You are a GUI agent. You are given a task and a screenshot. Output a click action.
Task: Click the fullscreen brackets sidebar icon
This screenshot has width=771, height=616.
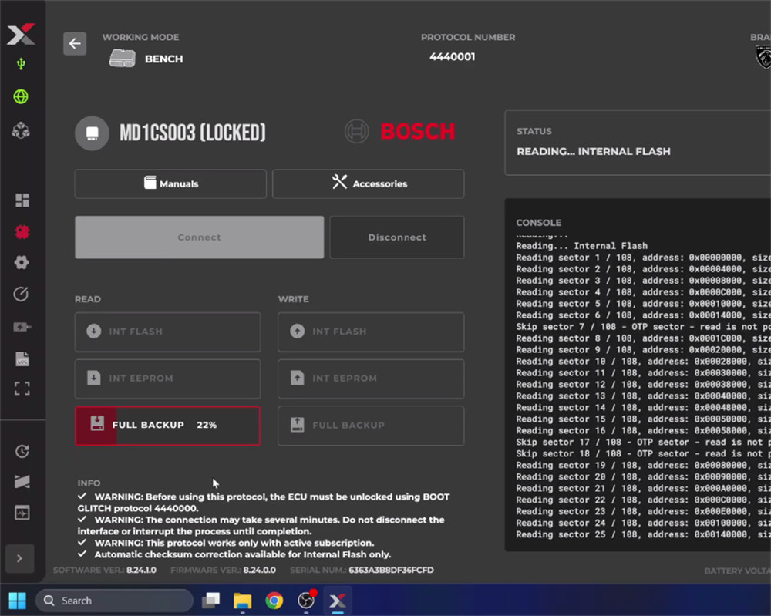pos(22,389)
